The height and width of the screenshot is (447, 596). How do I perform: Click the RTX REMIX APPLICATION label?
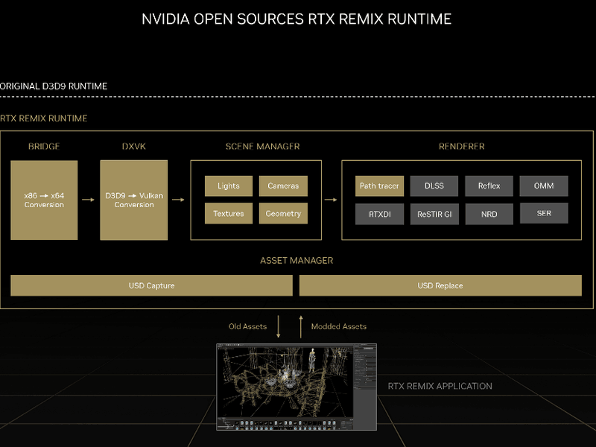(440, 386)
